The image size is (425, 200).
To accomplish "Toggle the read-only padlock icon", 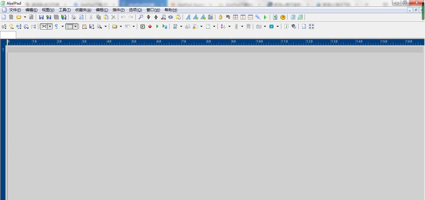I will pos(221,17).
